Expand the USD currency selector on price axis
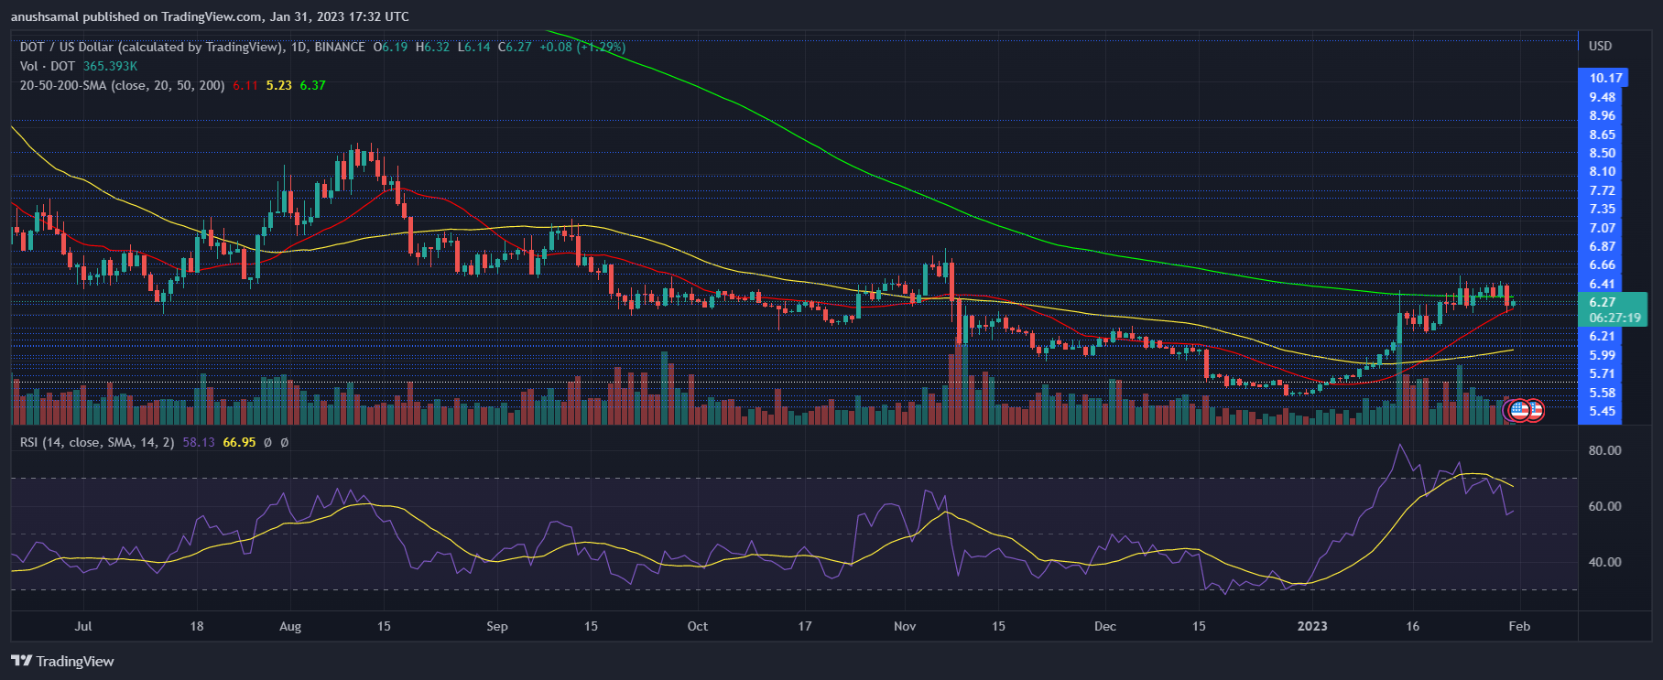Image resolution: width=1663 pixels, height=680 pixels. coord(1600,46)
